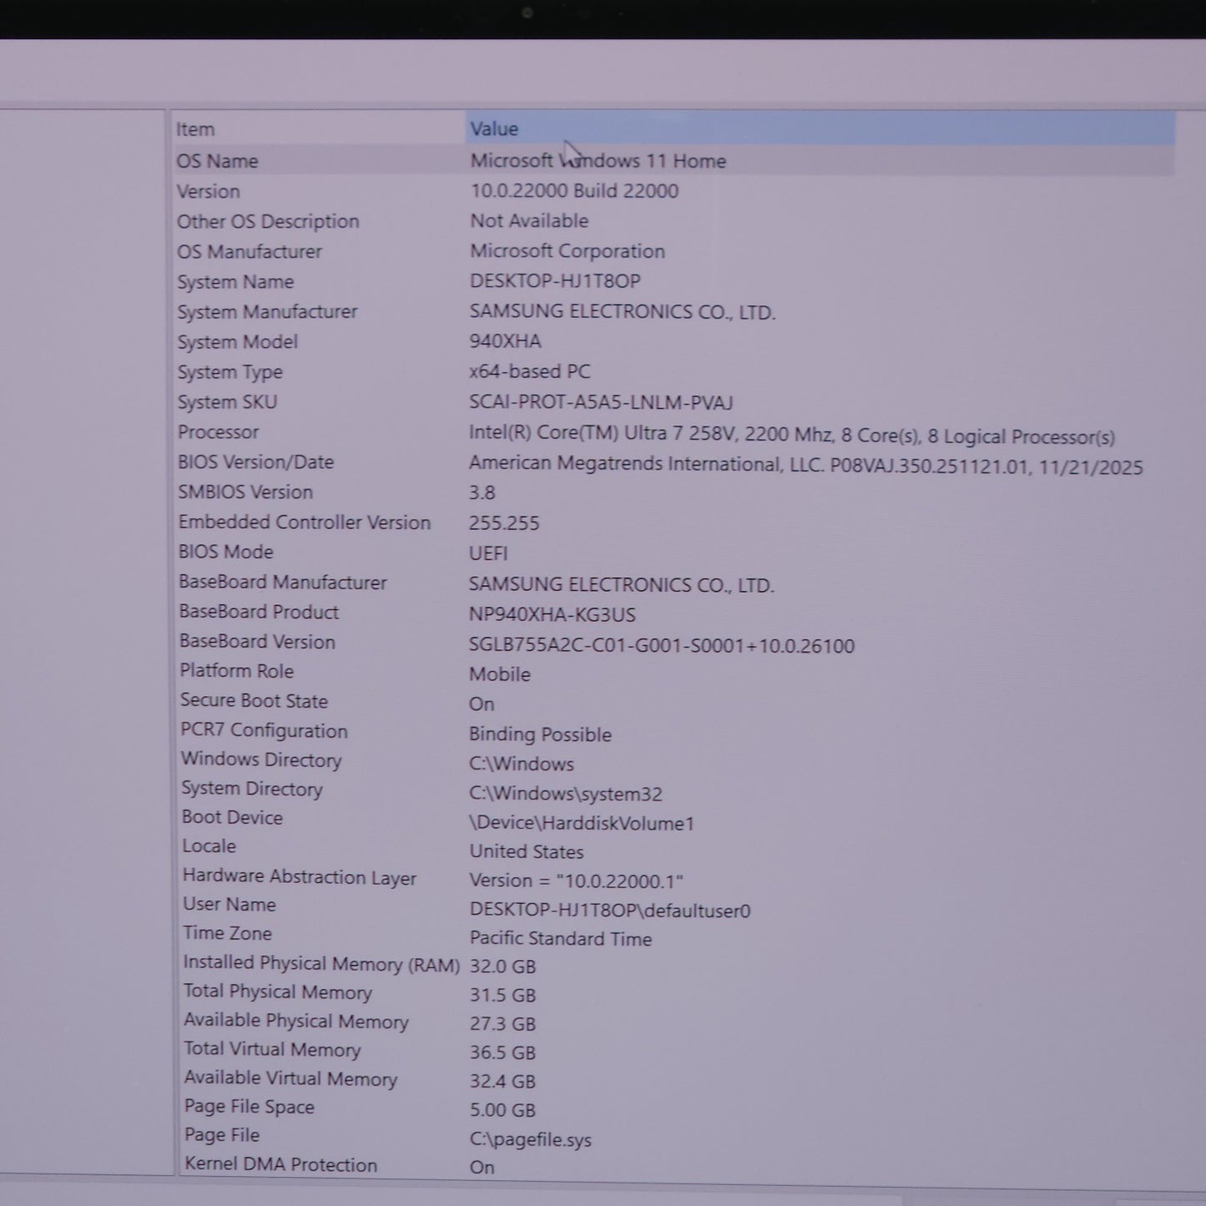
Task: Select the System Model row label
Action: (237, 342)
